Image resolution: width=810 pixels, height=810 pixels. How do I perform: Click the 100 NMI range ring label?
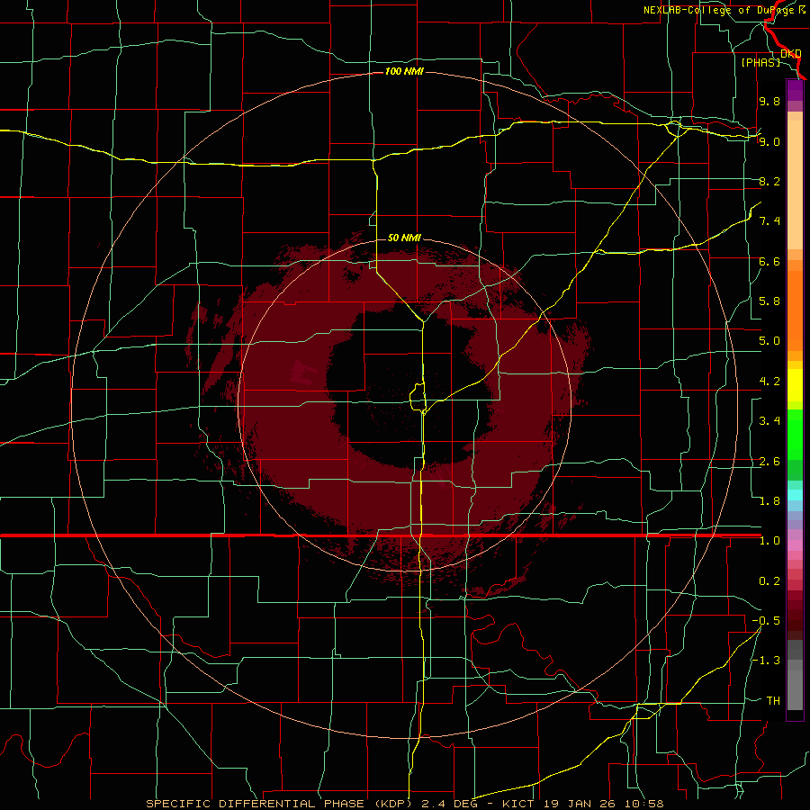coord(404,71)
